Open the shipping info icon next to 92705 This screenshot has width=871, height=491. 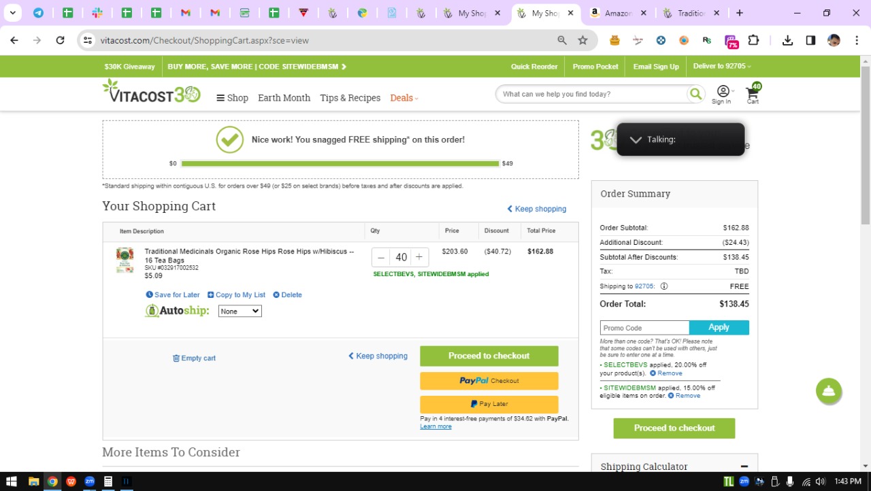pyautogui.click(x=664, y=286)
